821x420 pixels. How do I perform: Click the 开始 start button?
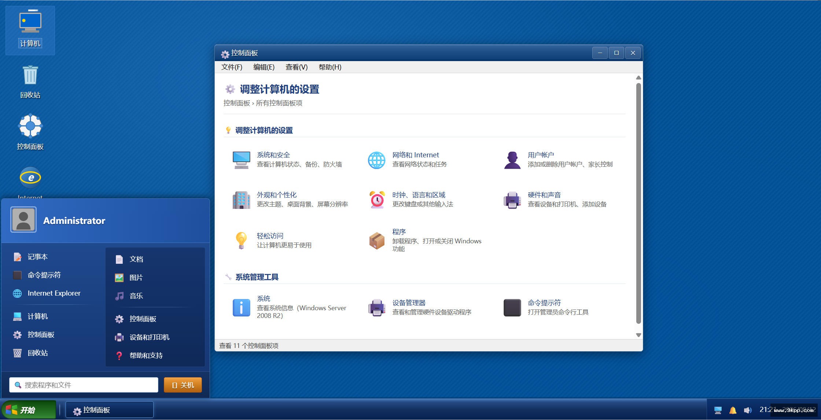29,410
